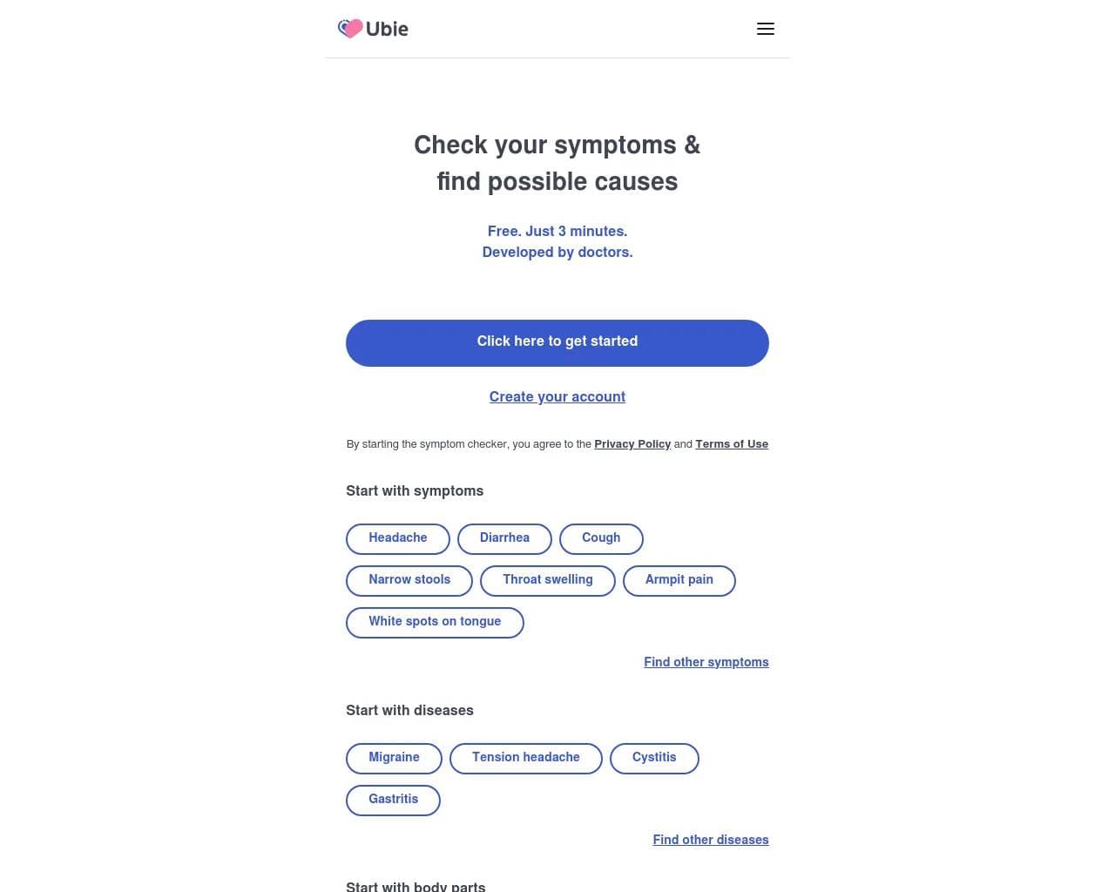The image size is (1115, 892).
Task: Click 'Click here to get started'
Action: point(557,342)
